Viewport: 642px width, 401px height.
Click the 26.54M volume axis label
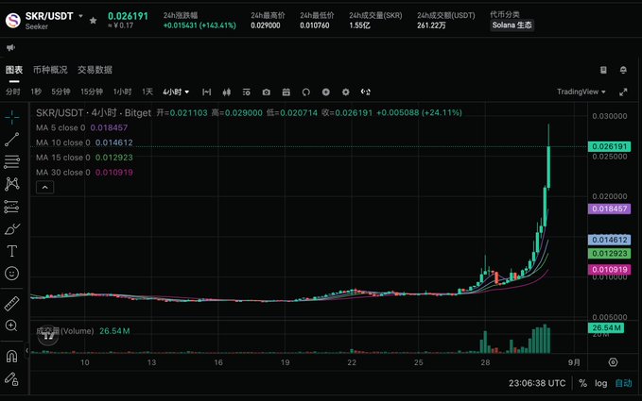(606, 327)
